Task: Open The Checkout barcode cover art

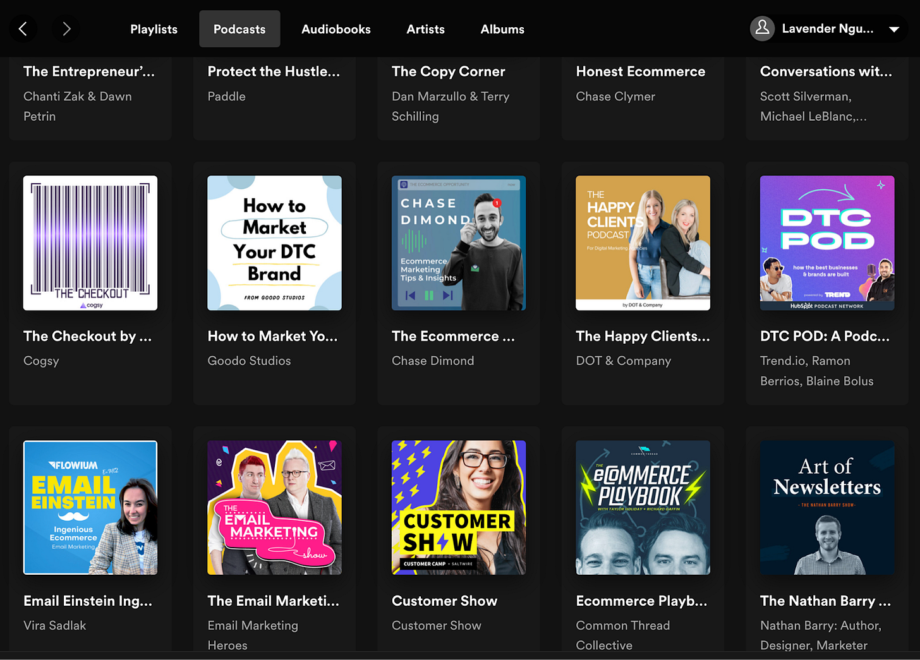Action: click(x=90, y=243)
